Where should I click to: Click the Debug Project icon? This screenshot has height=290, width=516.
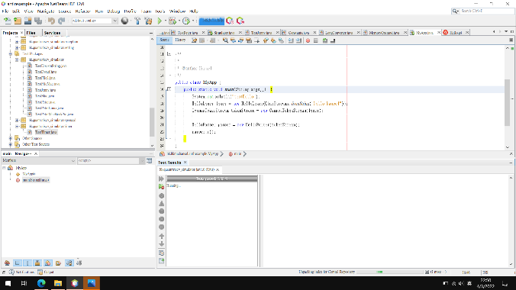172,21
